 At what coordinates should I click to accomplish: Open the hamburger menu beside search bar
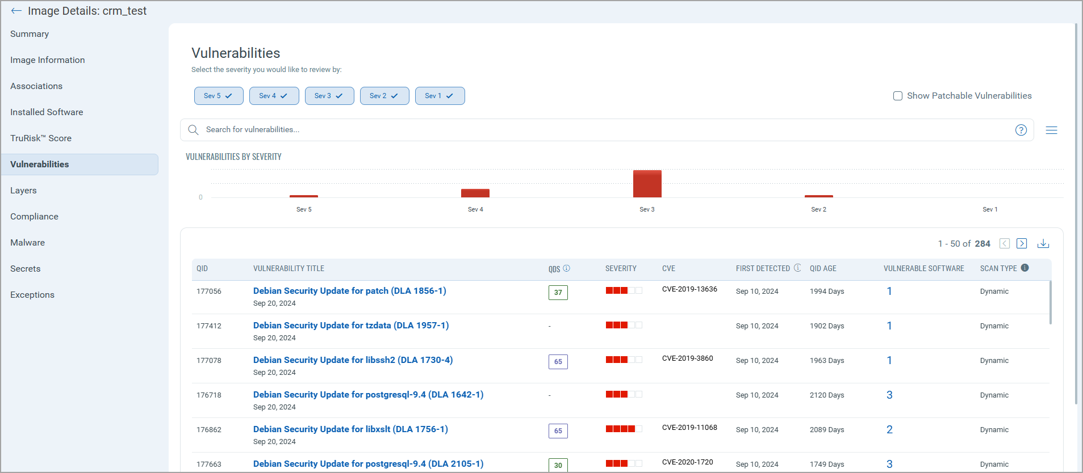[1051, 130]
